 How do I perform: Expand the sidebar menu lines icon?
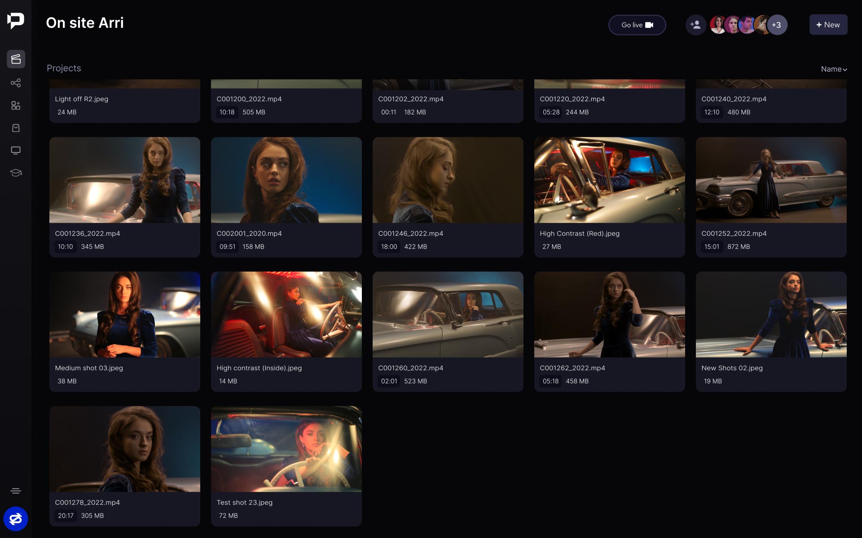tap(16, 491)
